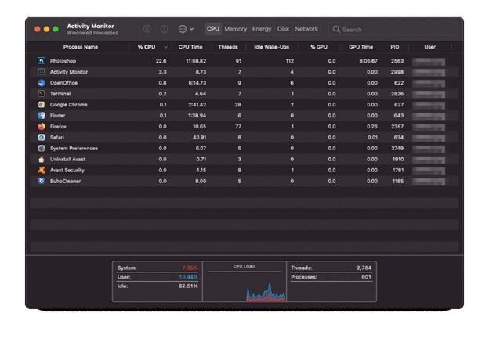Click the Uninstall Avast process icon

pyautogui.click(x=42, y=159)
